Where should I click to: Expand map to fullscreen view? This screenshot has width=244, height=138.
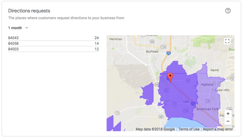point(227,41)
